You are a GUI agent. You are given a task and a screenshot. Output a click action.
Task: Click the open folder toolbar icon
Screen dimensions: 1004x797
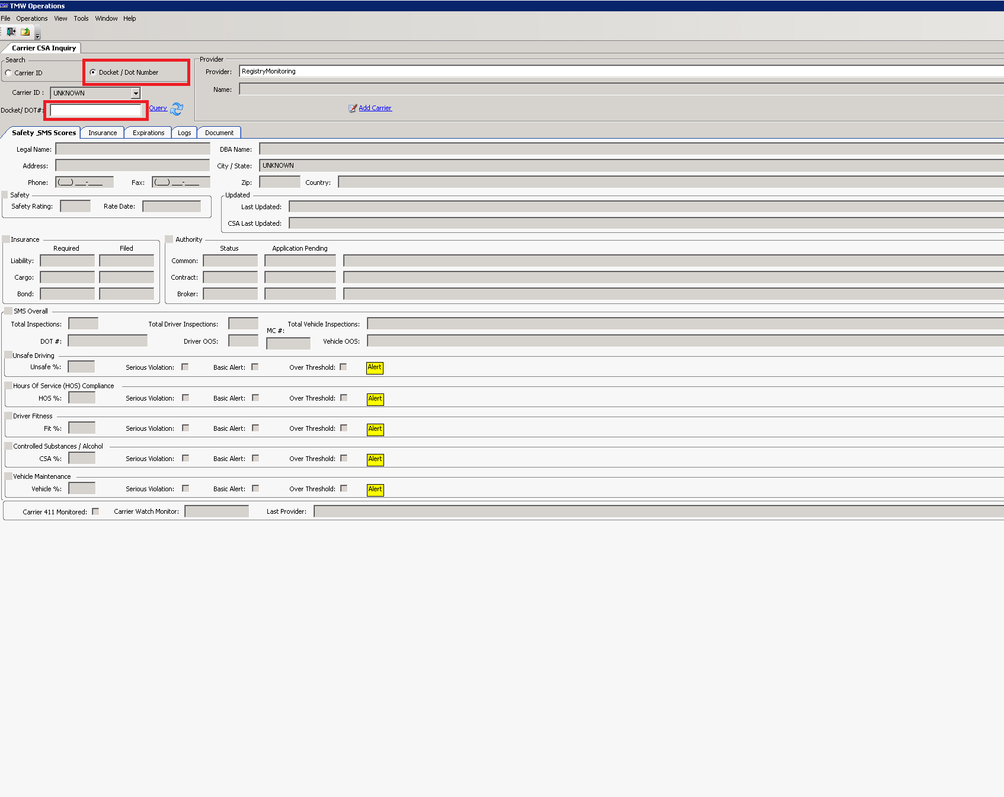coord(24,31)
